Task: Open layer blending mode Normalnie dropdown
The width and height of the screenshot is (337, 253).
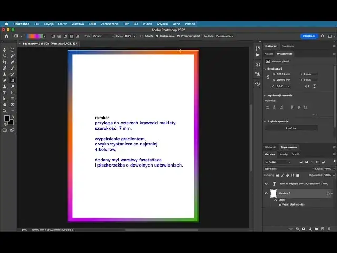Action: coord(289,169)
